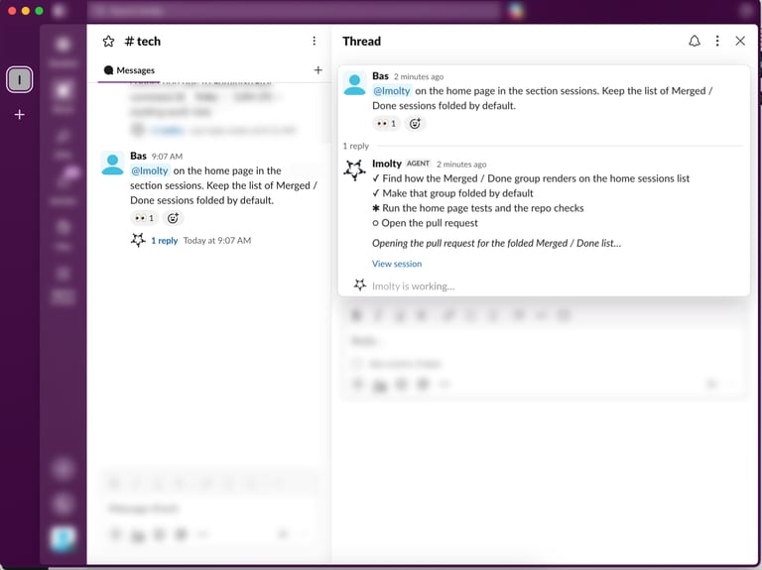This screenshot has height=570, width=762.
Task: Click 'Open the pull request' step text
Action: click(x=430, y=223)
